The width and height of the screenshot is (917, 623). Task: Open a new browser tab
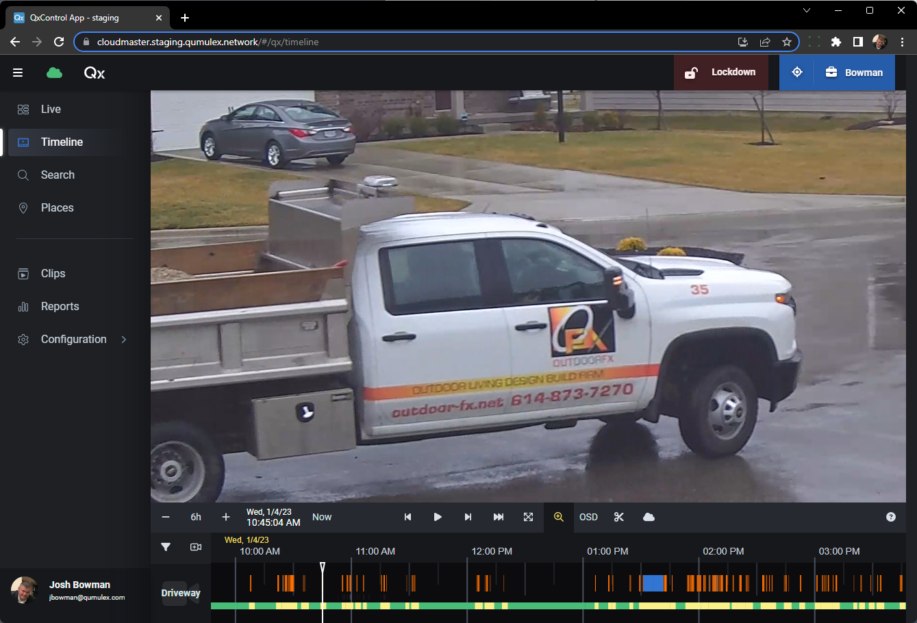185,18
